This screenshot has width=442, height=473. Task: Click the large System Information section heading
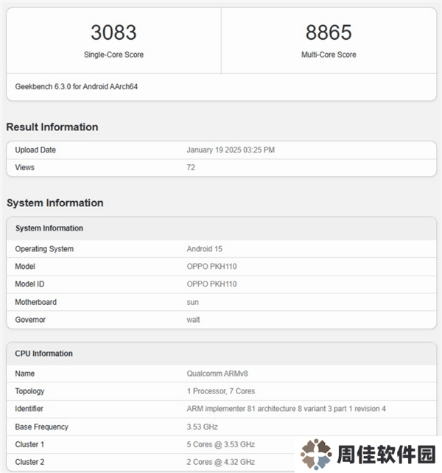pyautogui.click(x=55, y=203)
